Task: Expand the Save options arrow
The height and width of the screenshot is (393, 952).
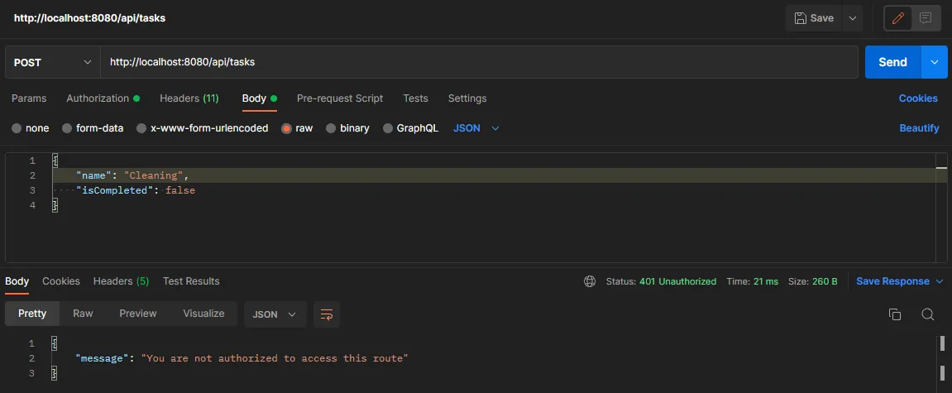Action: pyautogui.click(x=853, y=18)
